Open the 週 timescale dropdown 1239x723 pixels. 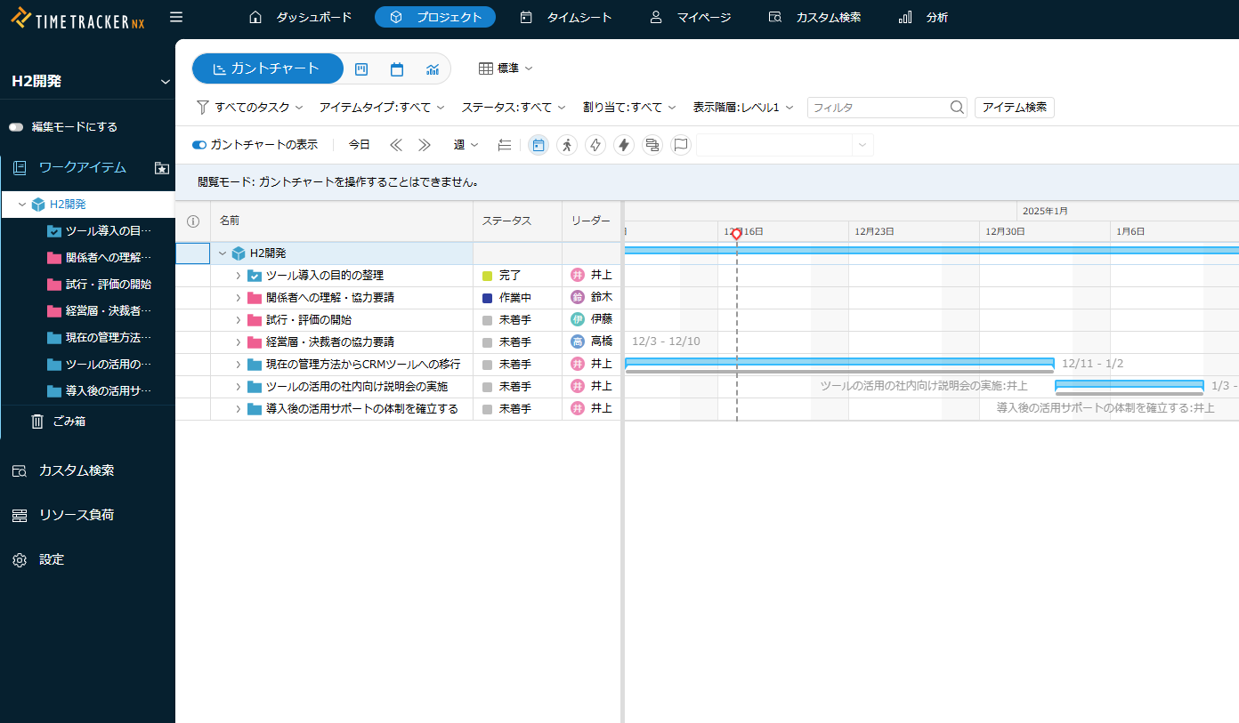pos(466,145)
